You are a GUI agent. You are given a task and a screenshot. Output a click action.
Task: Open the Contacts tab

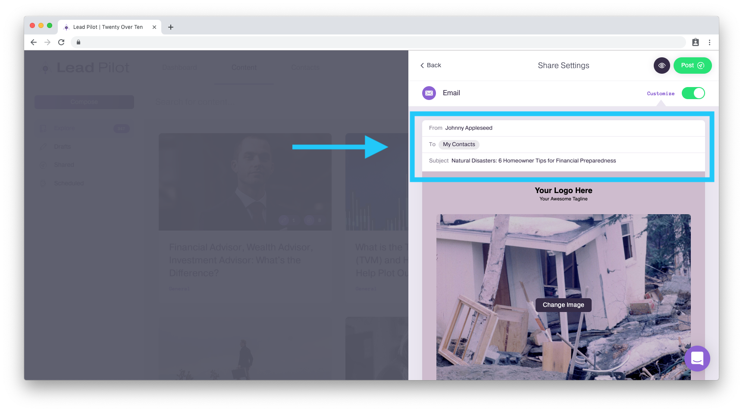point(305,68)
